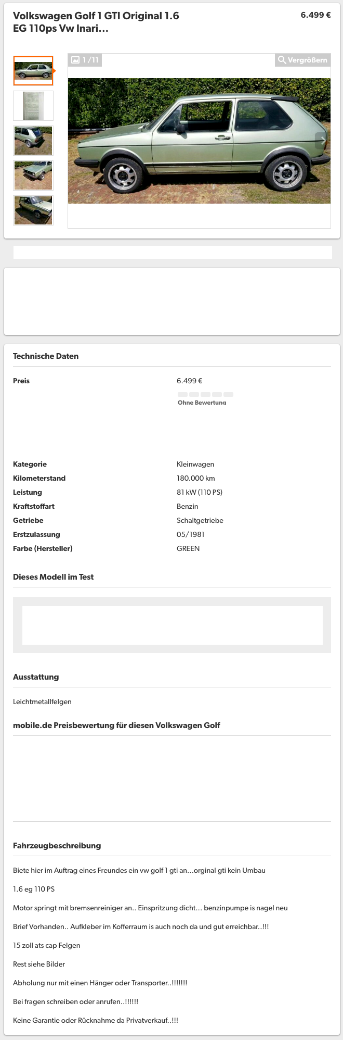Click the Erstzulassung label

tap(36, 534)
